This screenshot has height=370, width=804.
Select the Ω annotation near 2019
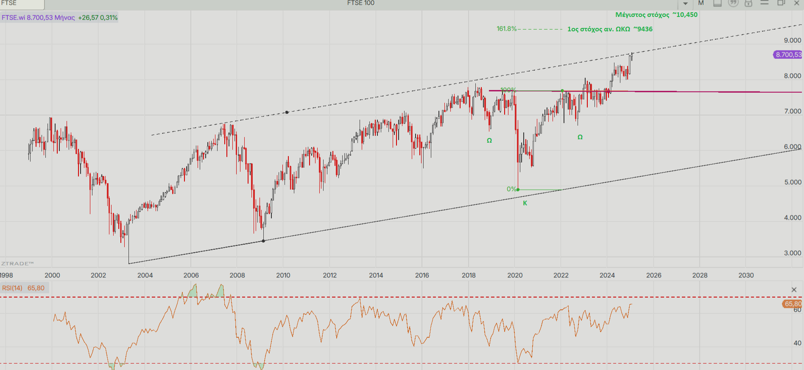(x=489, y=141)
